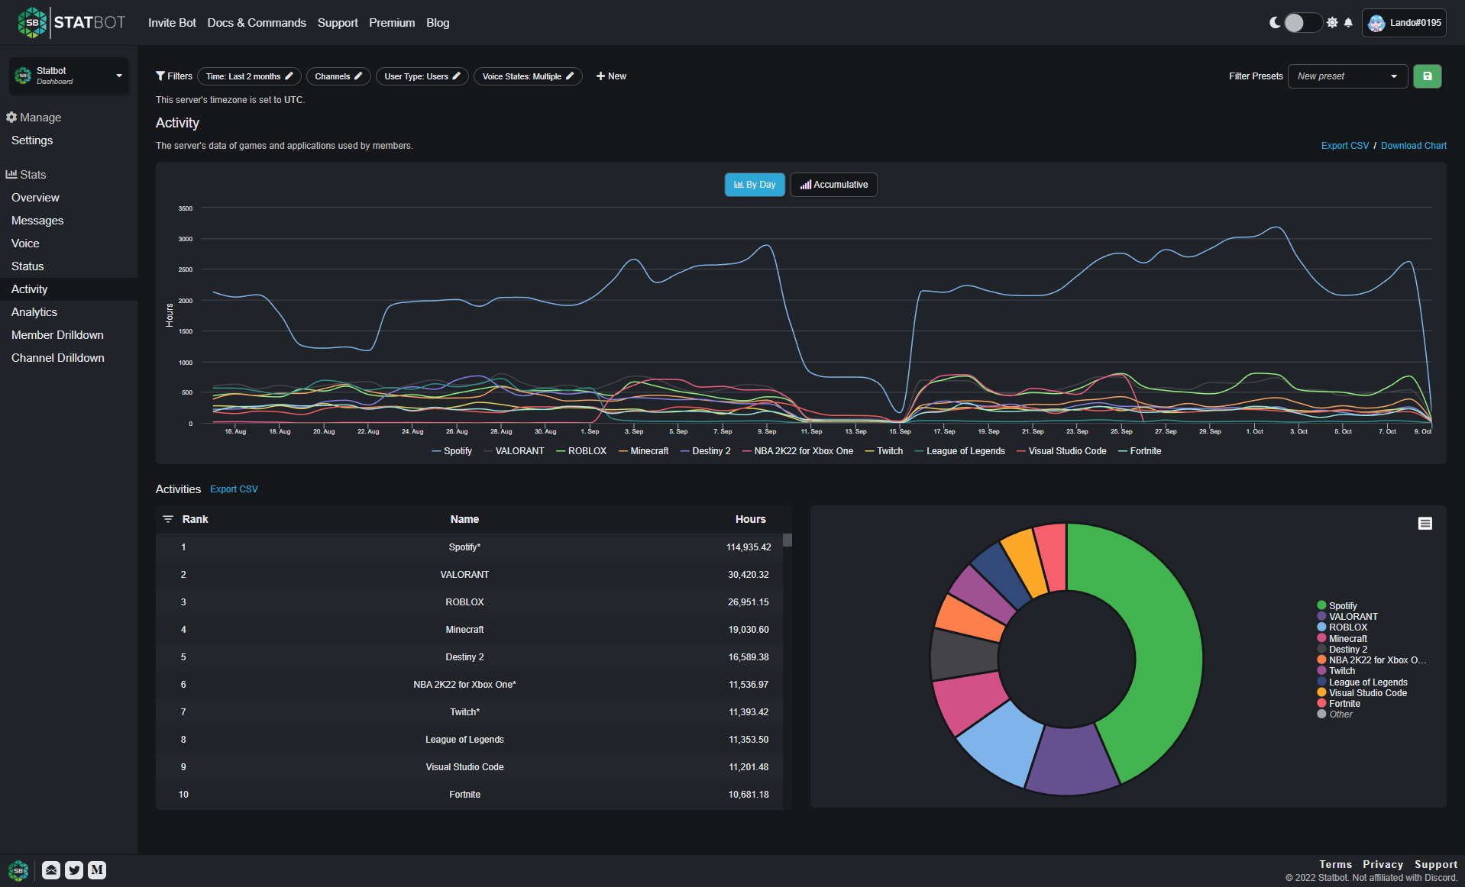Export the Activities table as CSV

pos(234,489)
